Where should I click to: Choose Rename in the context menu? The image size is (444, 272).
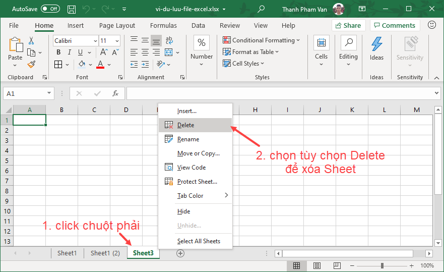pos(196,139)
